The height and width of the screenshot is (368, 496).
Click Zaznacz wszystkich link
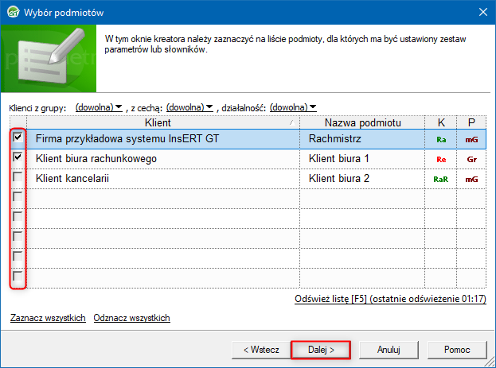click(x=48, y=318)
